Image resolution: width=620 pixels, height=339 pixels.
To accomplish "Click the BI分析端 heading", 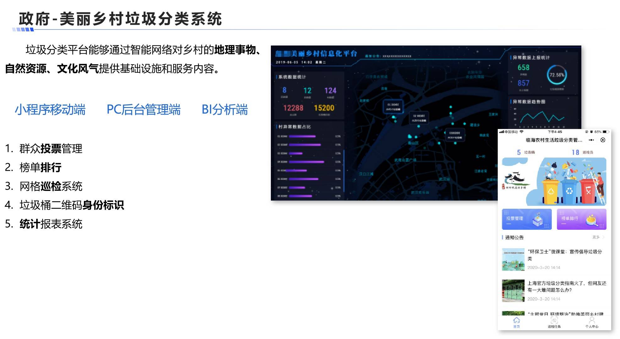I will 225,110.
